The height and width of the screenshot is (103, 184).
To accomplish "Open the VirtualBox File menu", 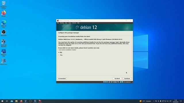I will coord(58,23).
